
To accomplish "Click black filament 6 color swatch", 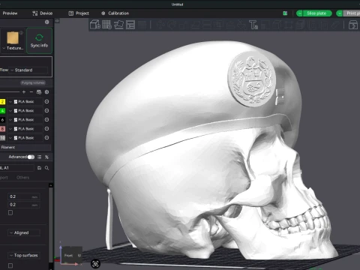I will pyautogui.click(x=2, y=120).
